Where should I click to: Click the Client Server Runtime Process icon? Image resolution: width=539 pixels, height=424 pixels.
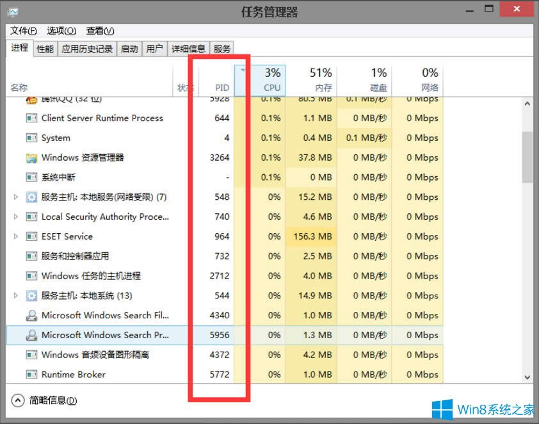click(x=30, y=118)
